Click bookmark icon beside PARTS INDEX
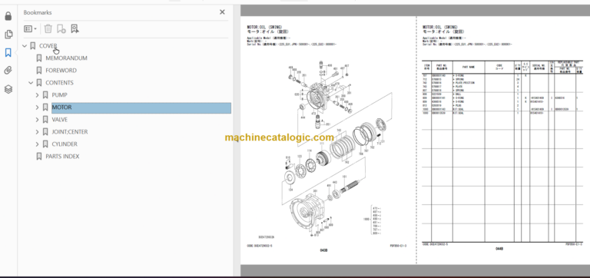 click(x=38, y=156)
